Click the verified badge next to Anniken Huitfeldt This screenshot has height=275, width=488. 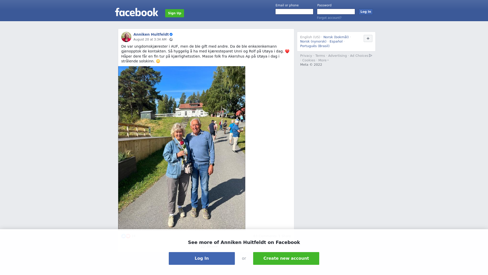click(171, 34)
